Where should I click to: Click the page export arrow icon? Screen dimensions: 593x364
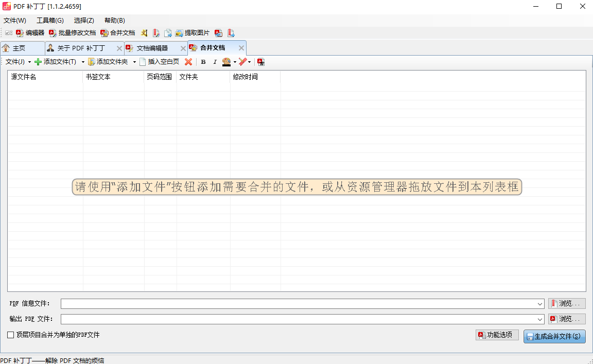[x=167, y=33]
